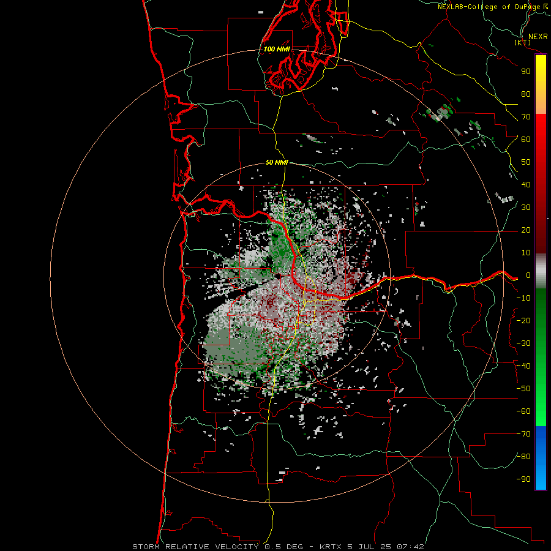Click the KRTX station identifier in the caption
Image resolution: width=551 pixels, height=551 pixels.
tap(331, 547)
